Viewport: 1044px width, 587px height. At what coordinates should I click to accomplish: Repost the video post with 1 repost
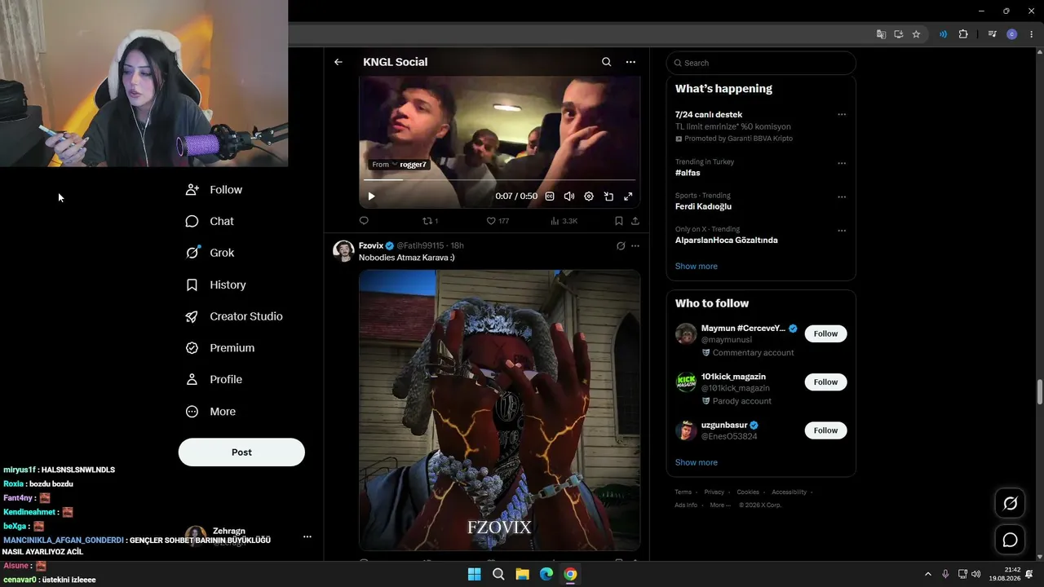(430, 221)
